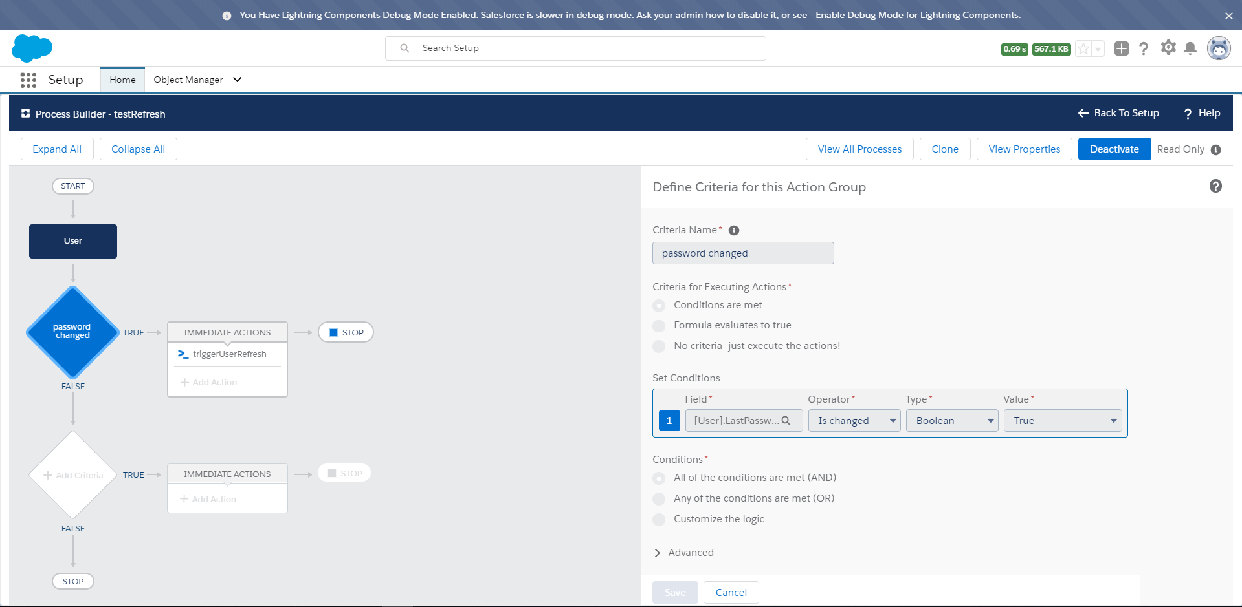The width and height of the screenshot is (1242, 607).
Task: Click View All Processes
Action: [859, 149]
